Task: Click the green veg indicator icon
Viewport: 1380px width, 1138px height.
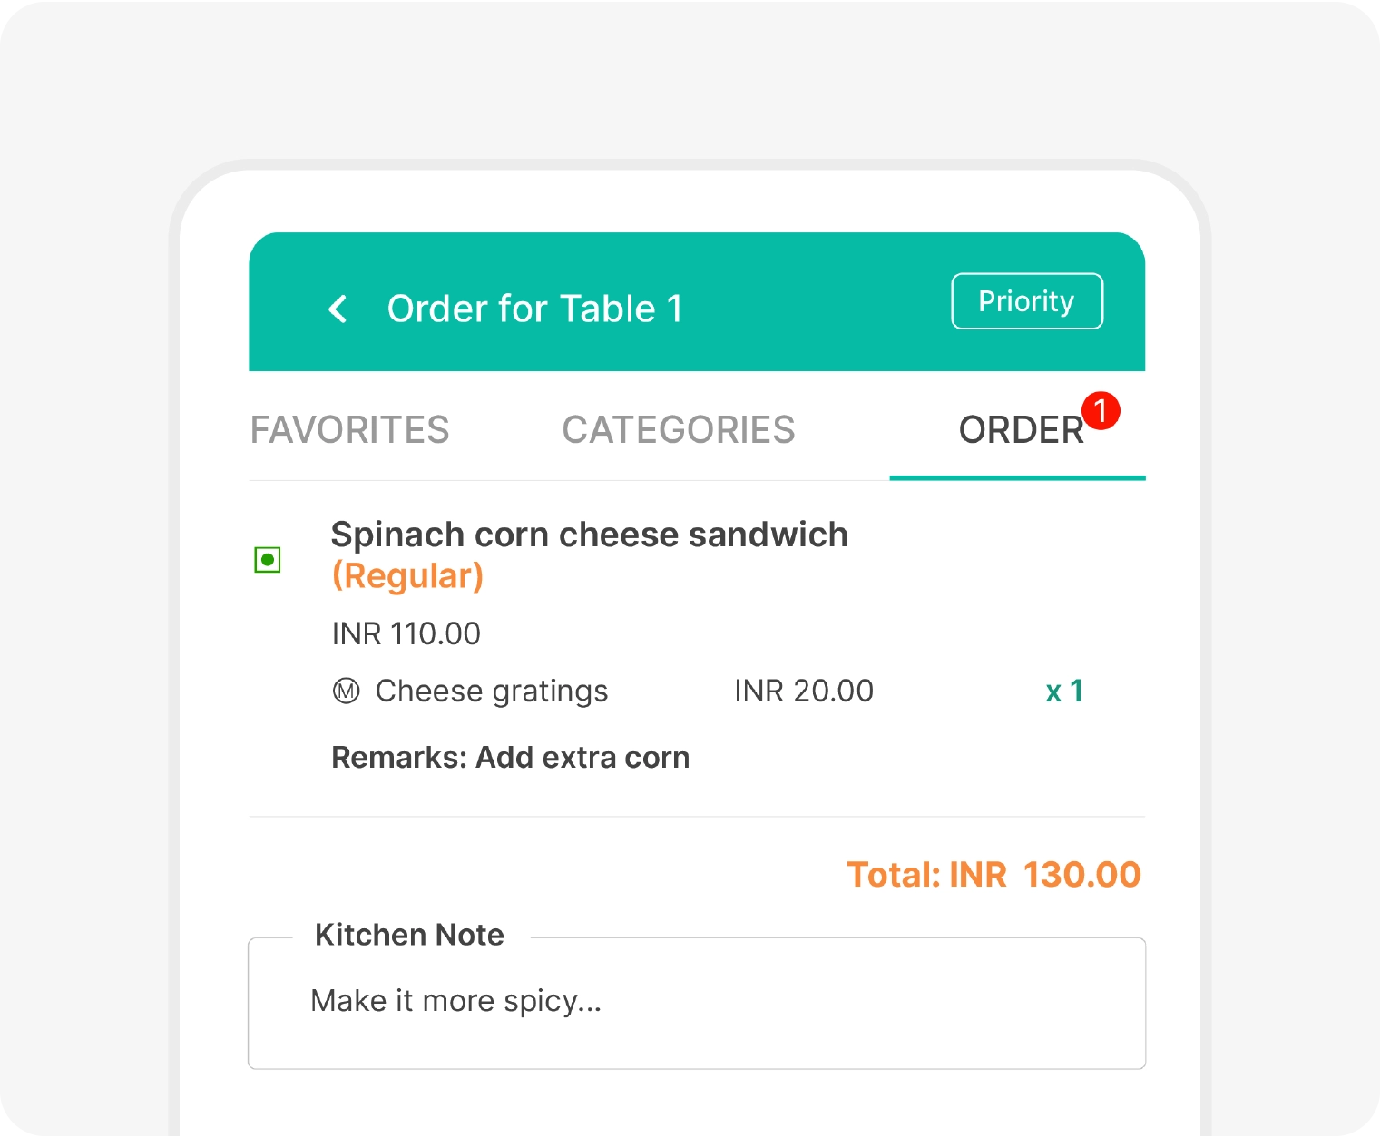Action: tap(268, 560)
